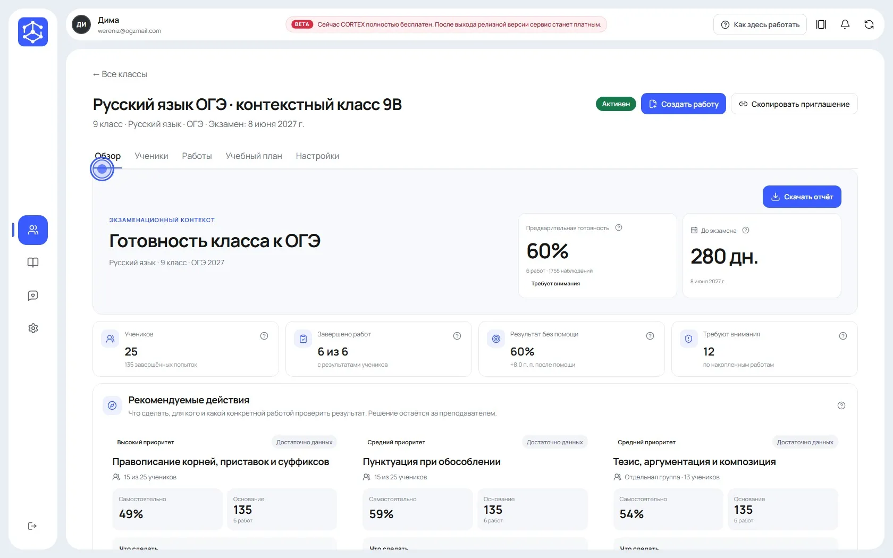Show help for Предварительная готовность

coord(619,227)
